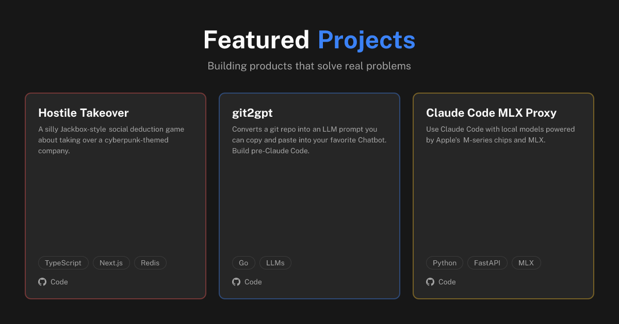Select the Go tag
The image size is (619, 324).
pos(243,263)
